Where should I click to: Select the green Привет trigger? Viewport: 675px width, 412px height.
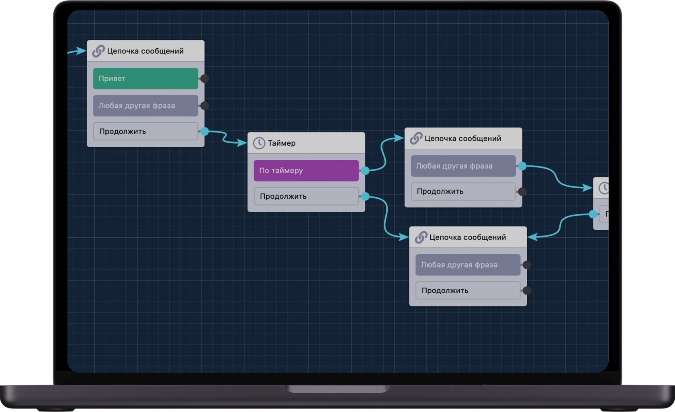[145, 78]
